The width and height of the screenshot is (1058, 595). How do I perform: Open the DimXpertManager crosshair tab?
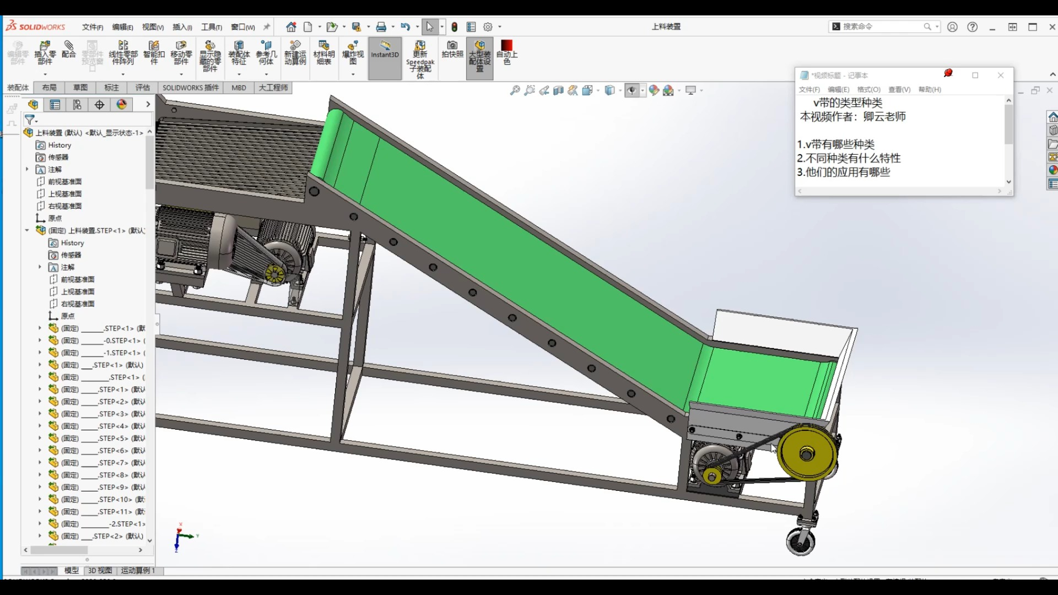[99, 105]
